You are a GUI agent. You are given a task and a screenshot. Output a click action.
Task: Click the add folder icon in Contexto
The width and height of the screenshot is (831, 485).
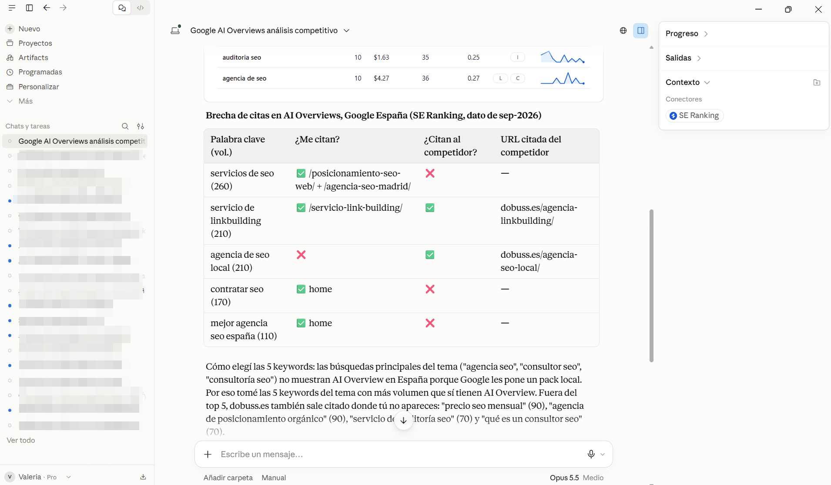(x=817, y=82)
